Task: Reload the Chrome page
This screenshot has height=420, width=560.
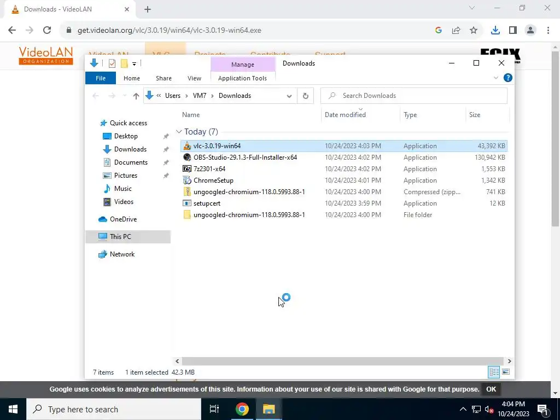Action: 47,31
